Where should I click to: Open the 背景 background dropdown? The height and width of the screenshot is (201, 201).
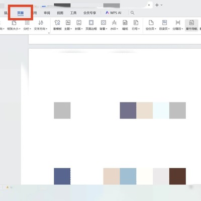[104, 25]
